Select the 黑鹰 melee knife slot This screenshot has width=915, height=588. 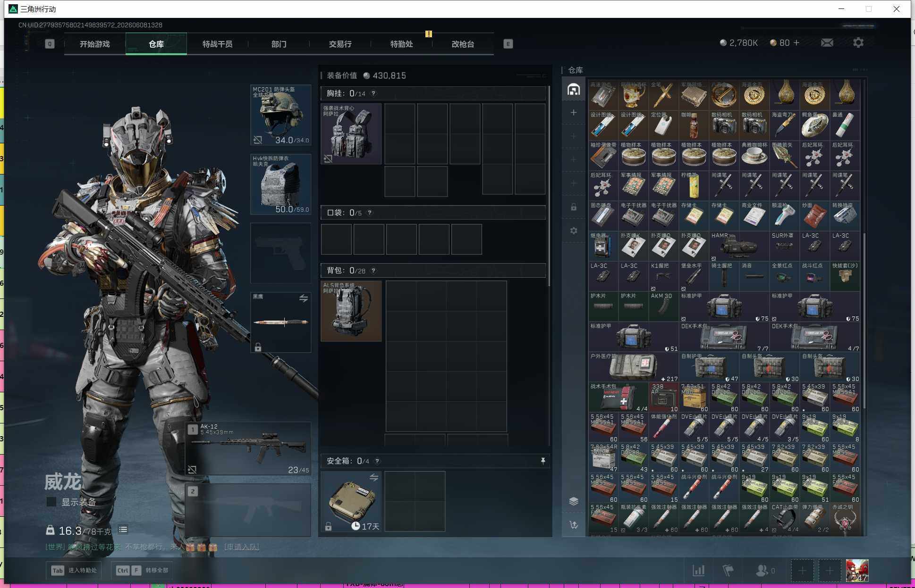(x=281, y=322)
